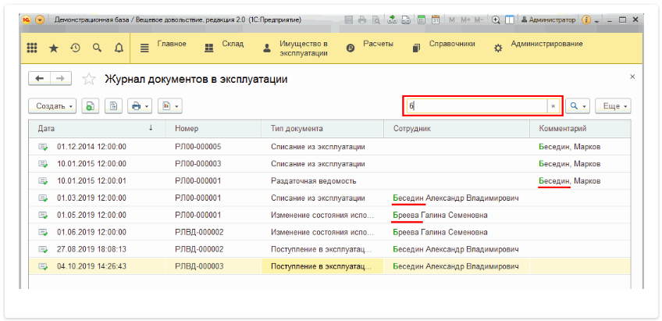Click the green create-based-on document icon
662x321 pixels.
tap(91, 105)
